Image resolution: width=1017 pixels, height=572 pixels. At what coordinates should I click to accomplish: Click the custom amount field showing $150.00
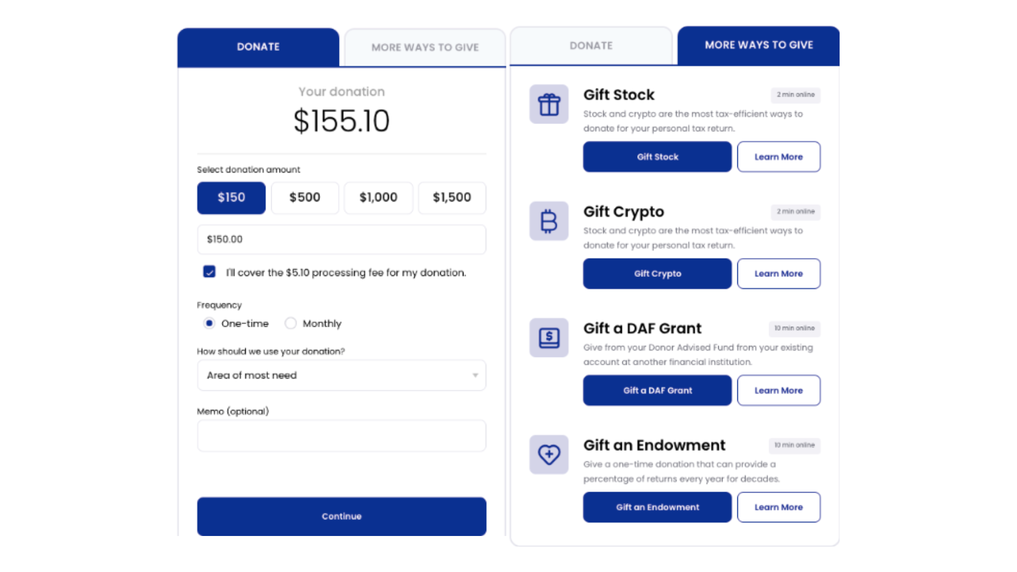342,239
